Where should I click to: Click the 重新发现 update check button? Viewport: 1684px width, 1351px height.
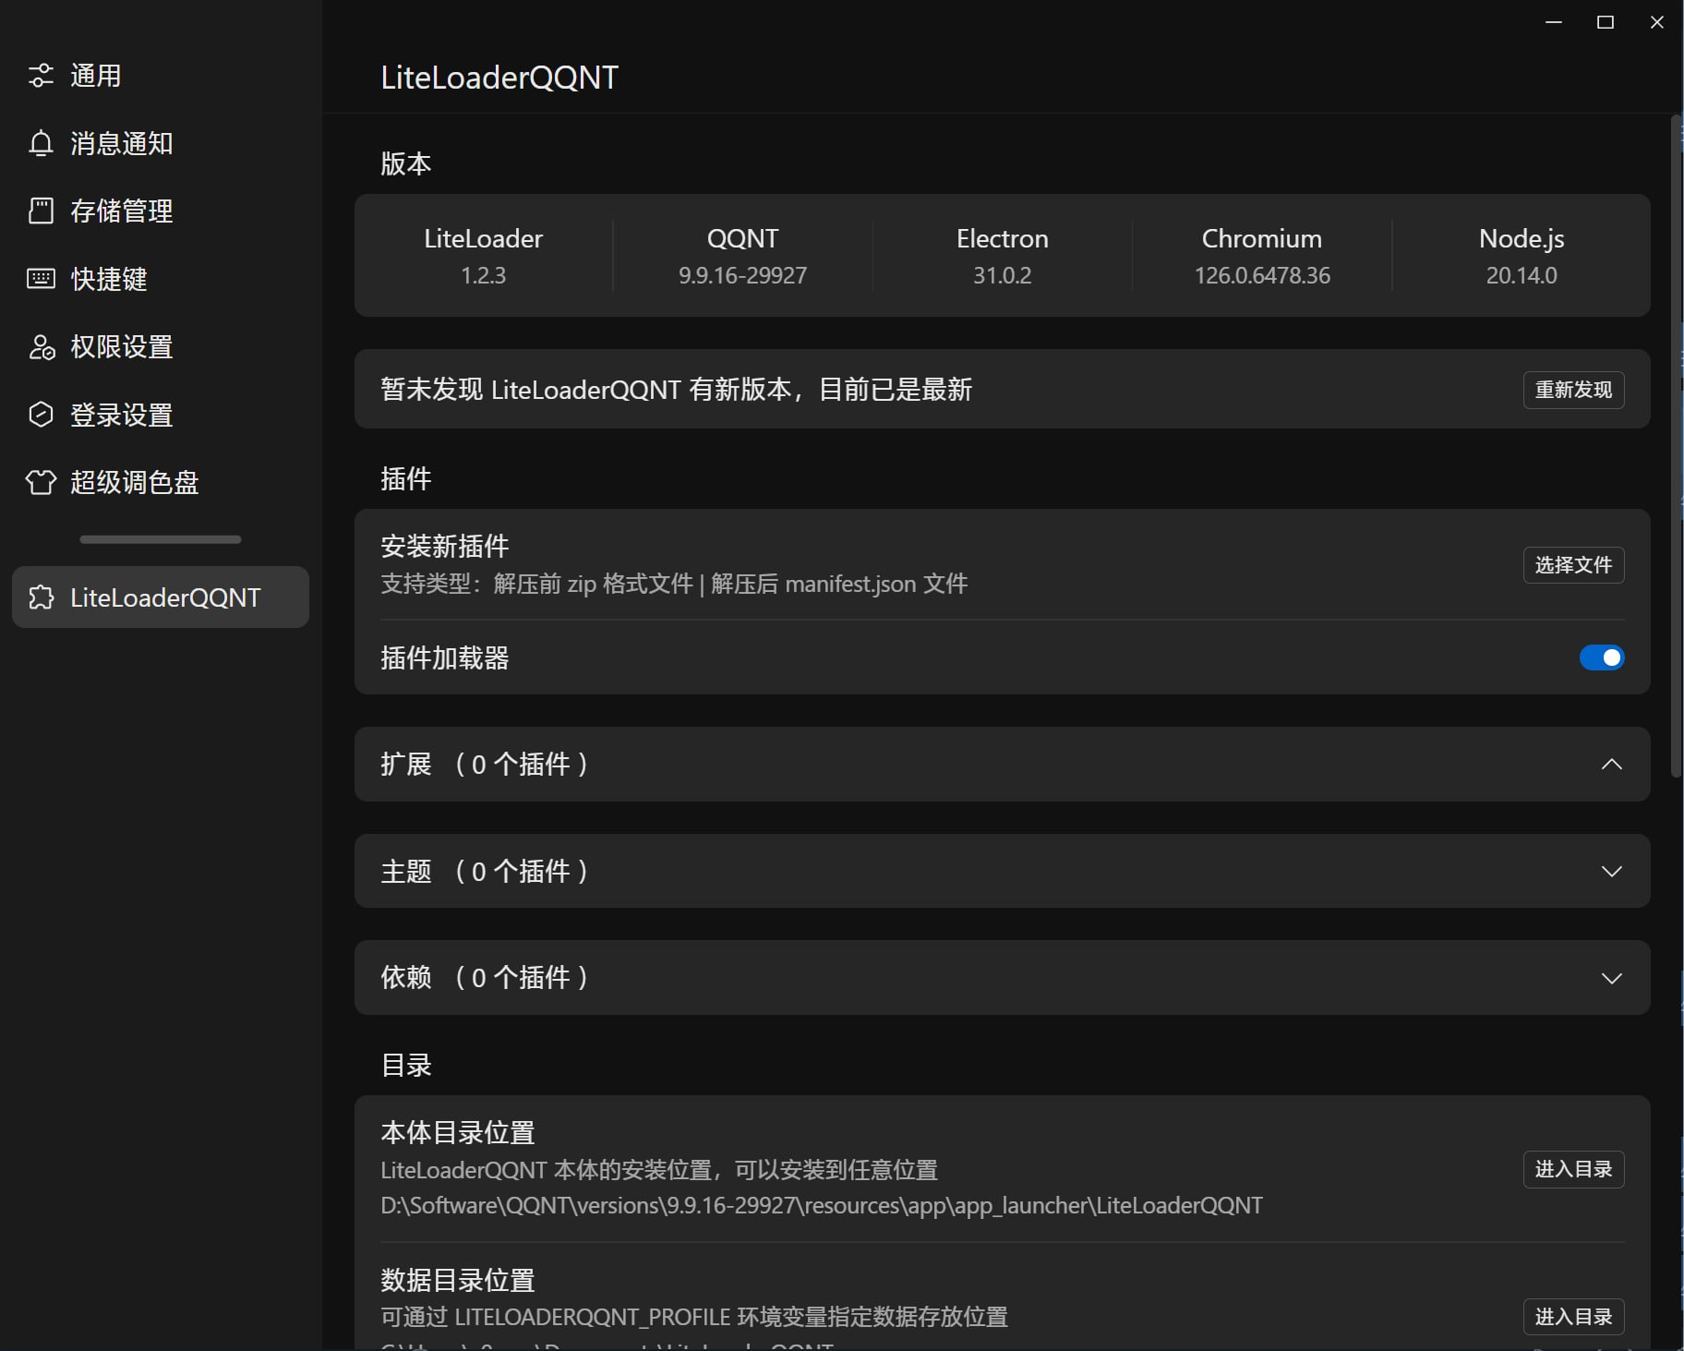(x=1573, y=390)
